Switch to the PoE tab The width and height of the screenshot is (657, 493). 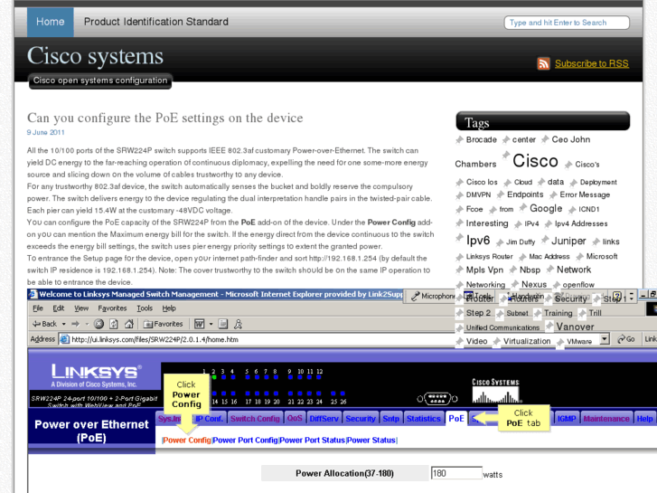pos(456,418)
